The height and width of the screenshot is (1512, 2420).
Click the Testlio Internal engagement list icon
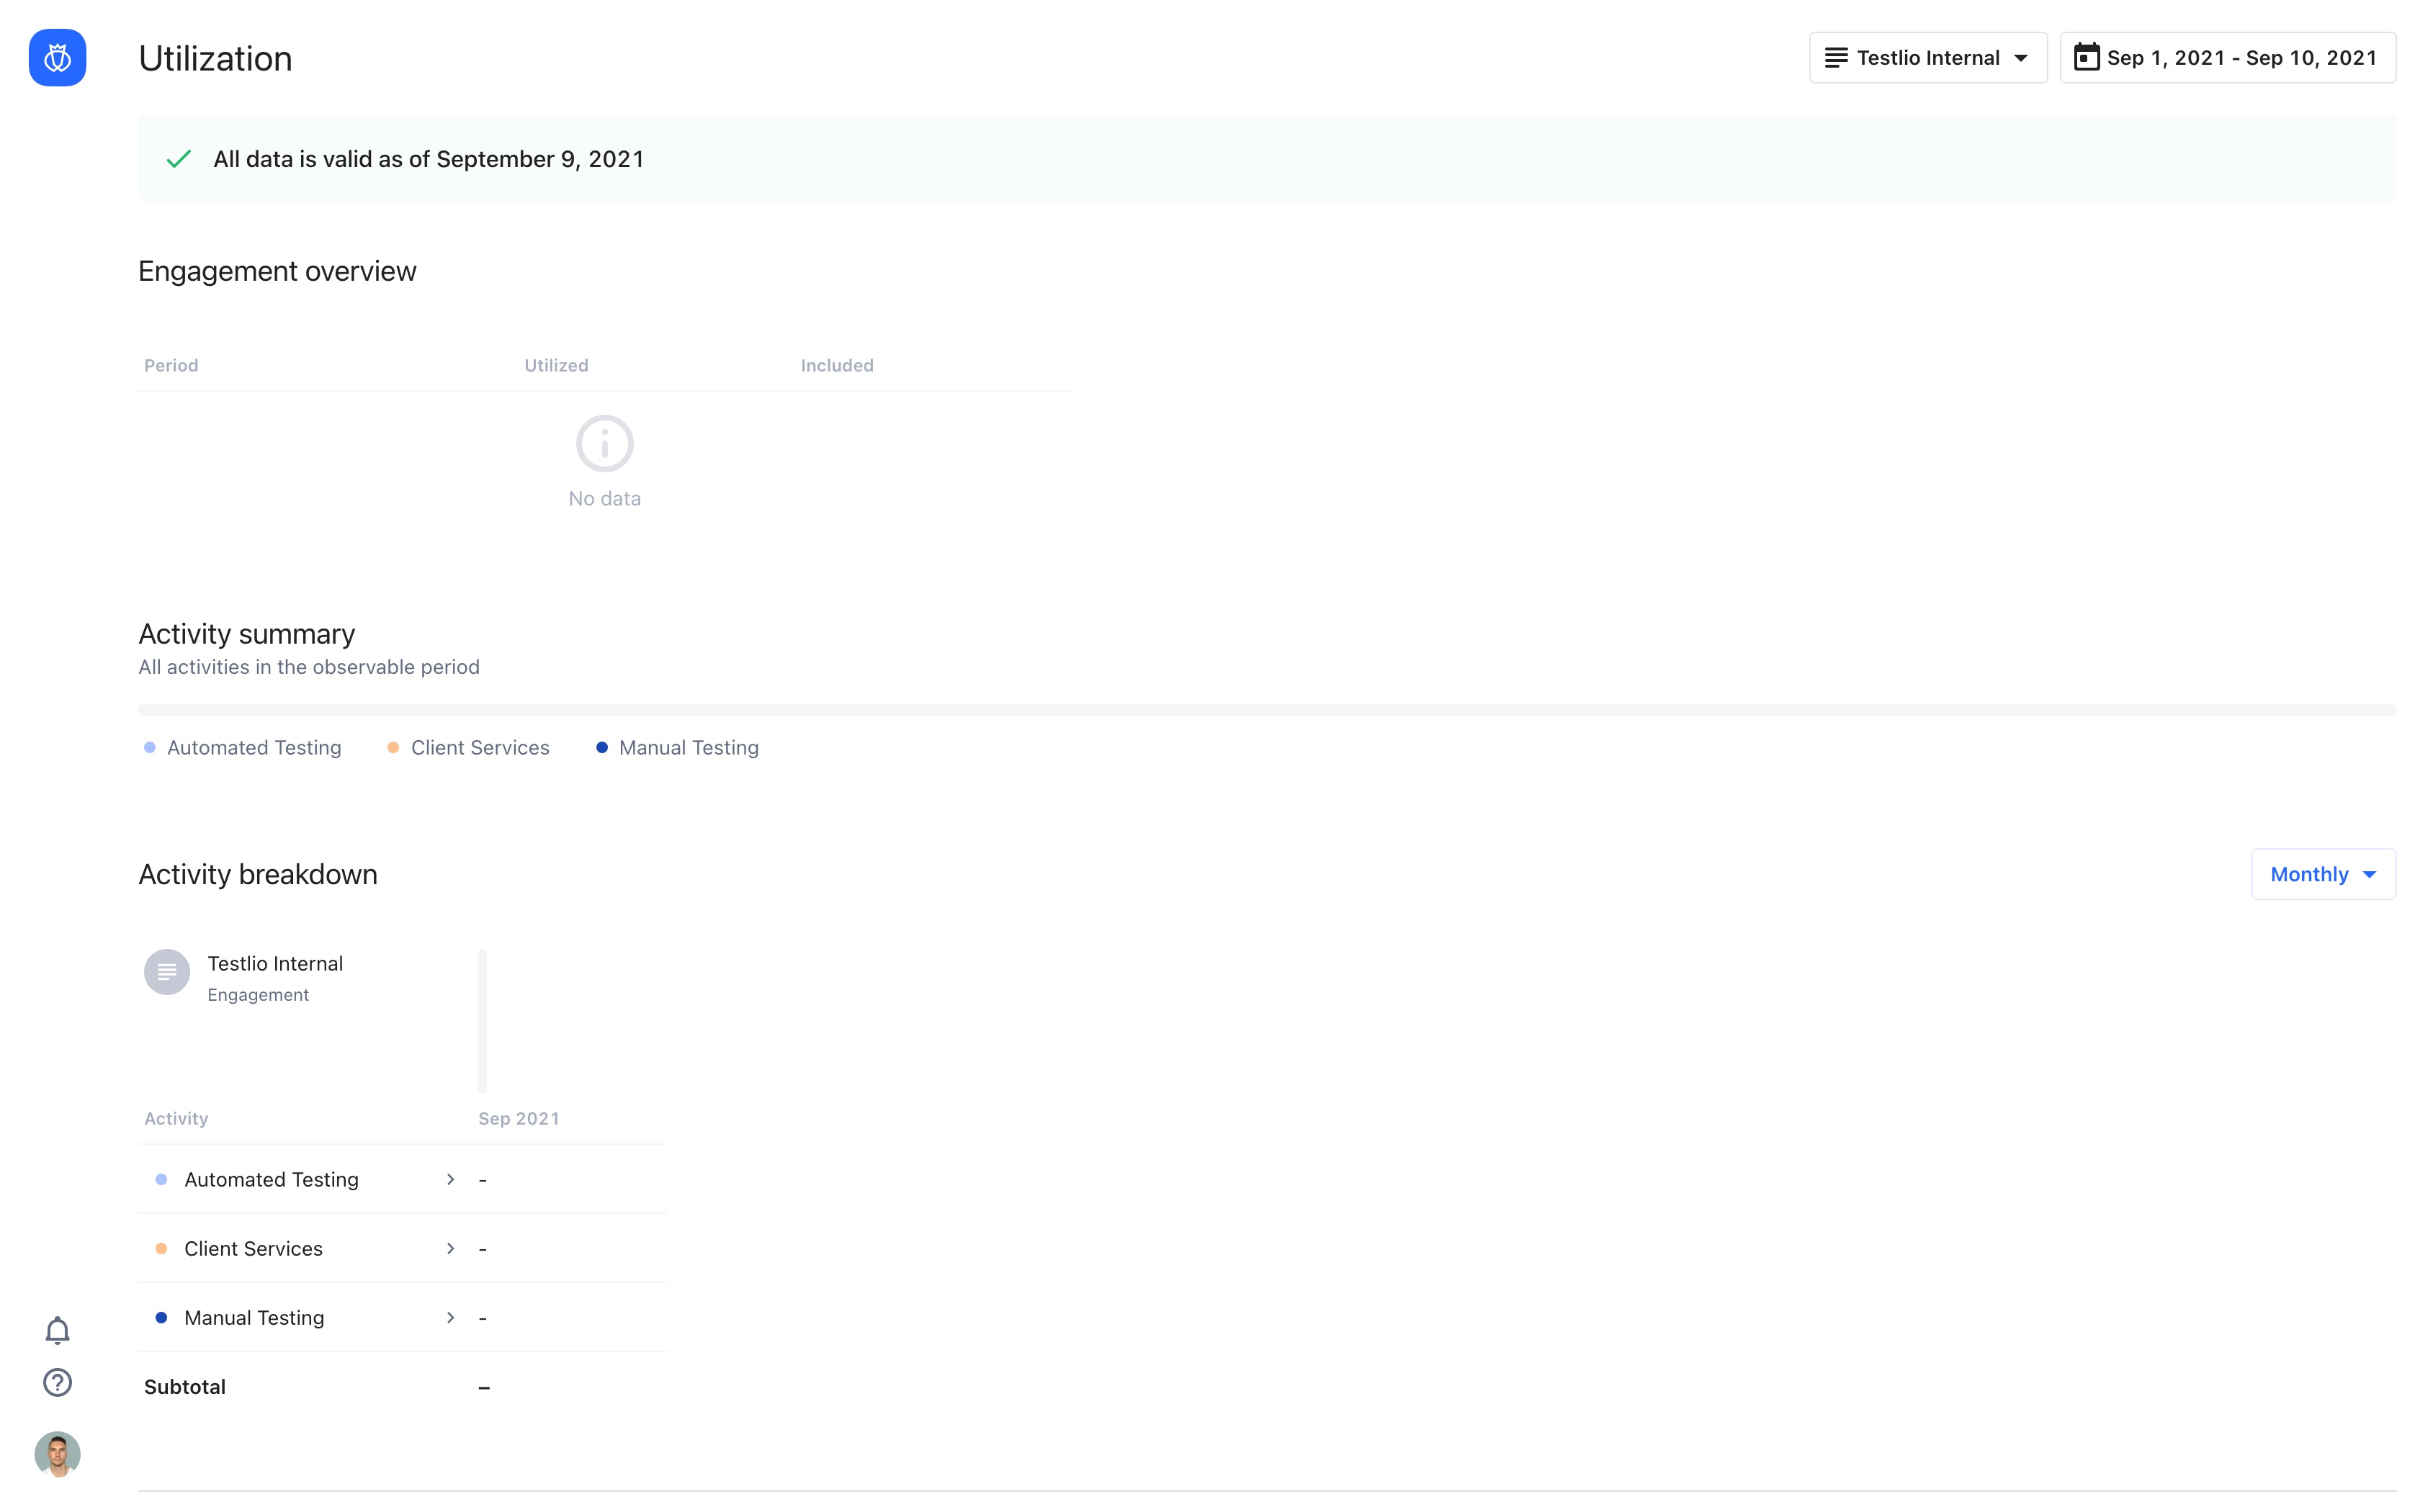click(x=166, y=972)
